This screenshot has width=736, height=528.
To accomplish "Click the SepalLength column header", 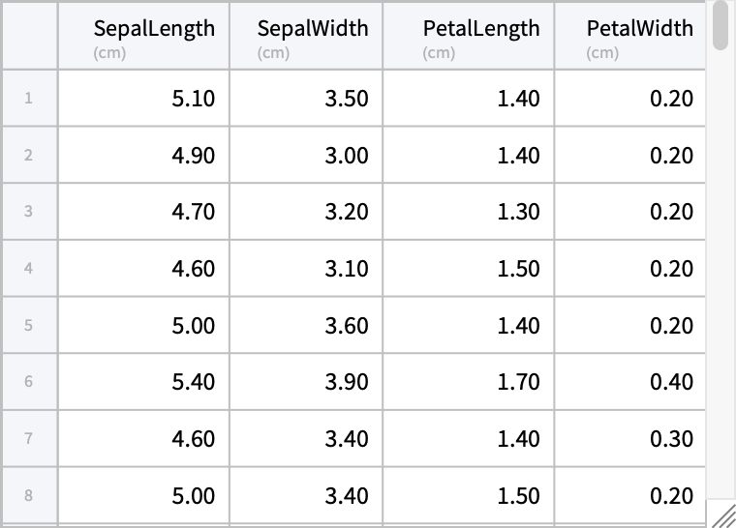I will click(143, 36).
